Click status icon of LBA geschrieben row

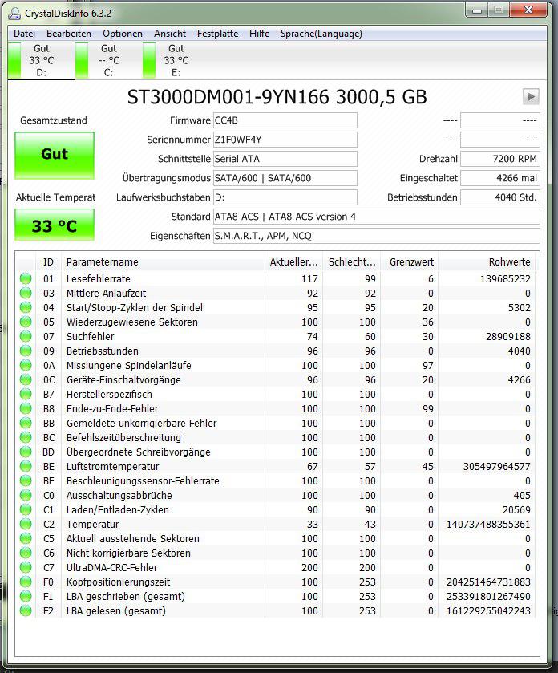click(26, 596)
